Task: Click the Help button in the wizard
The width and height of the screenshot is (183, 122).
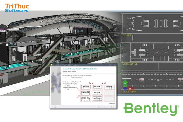Action: click(x=55, y=107)
